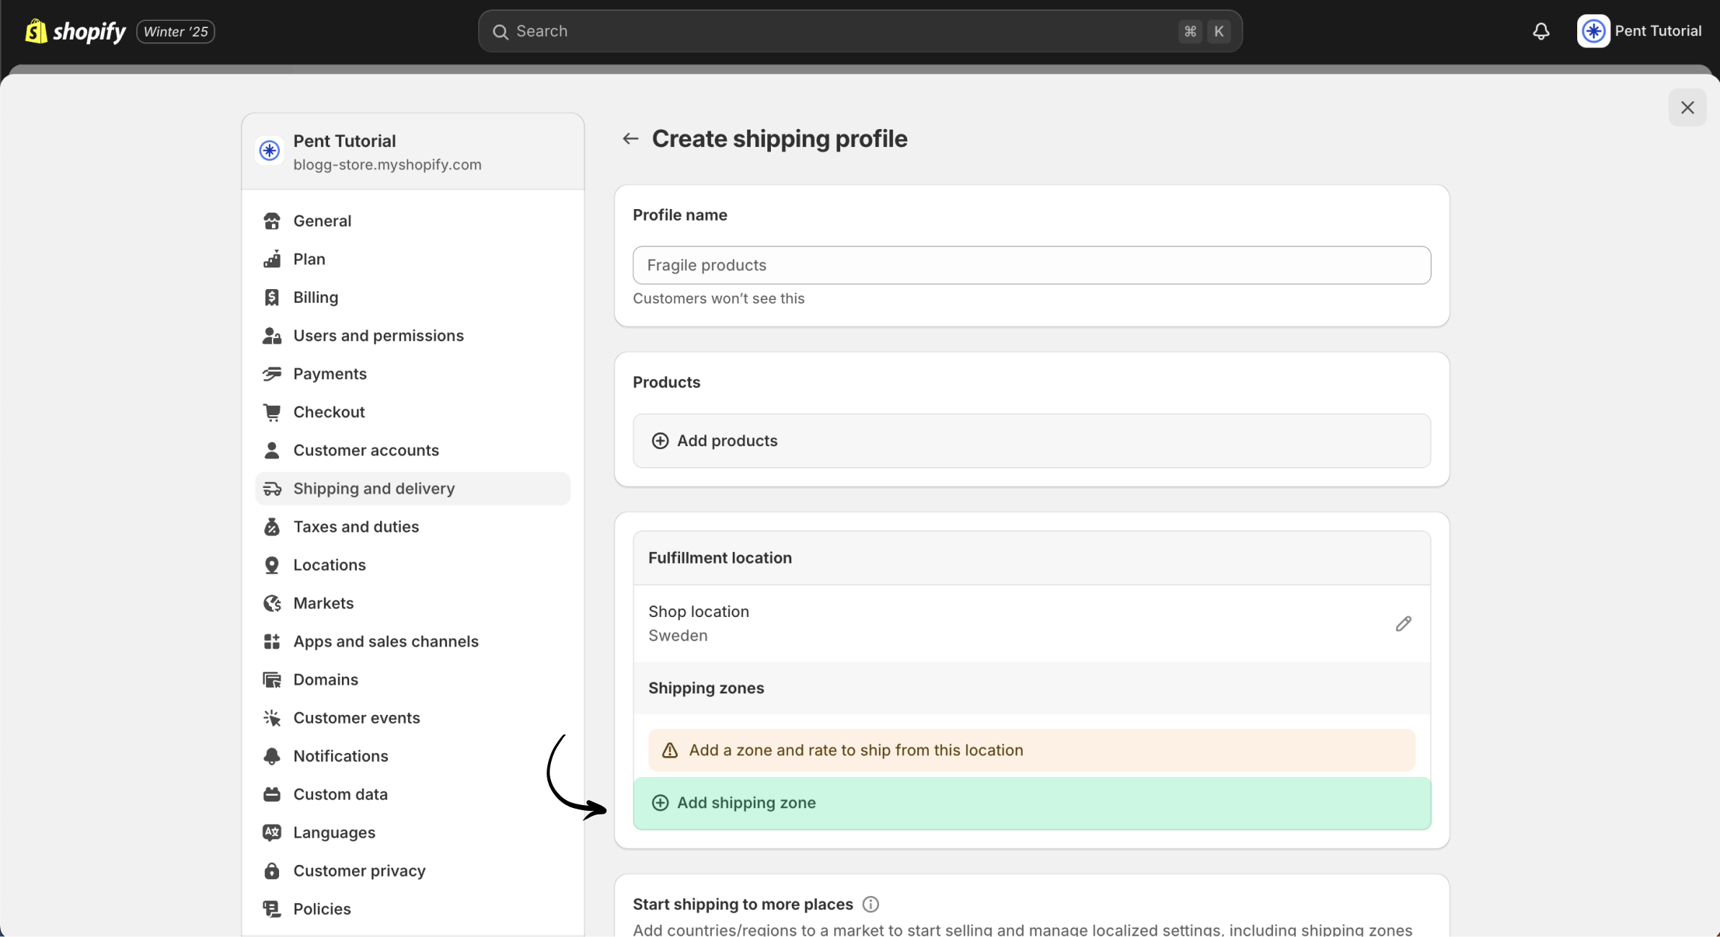Open Customer accounts settings
The width and height of the screenshot is (1720, 937).
(x=413, y=450)
